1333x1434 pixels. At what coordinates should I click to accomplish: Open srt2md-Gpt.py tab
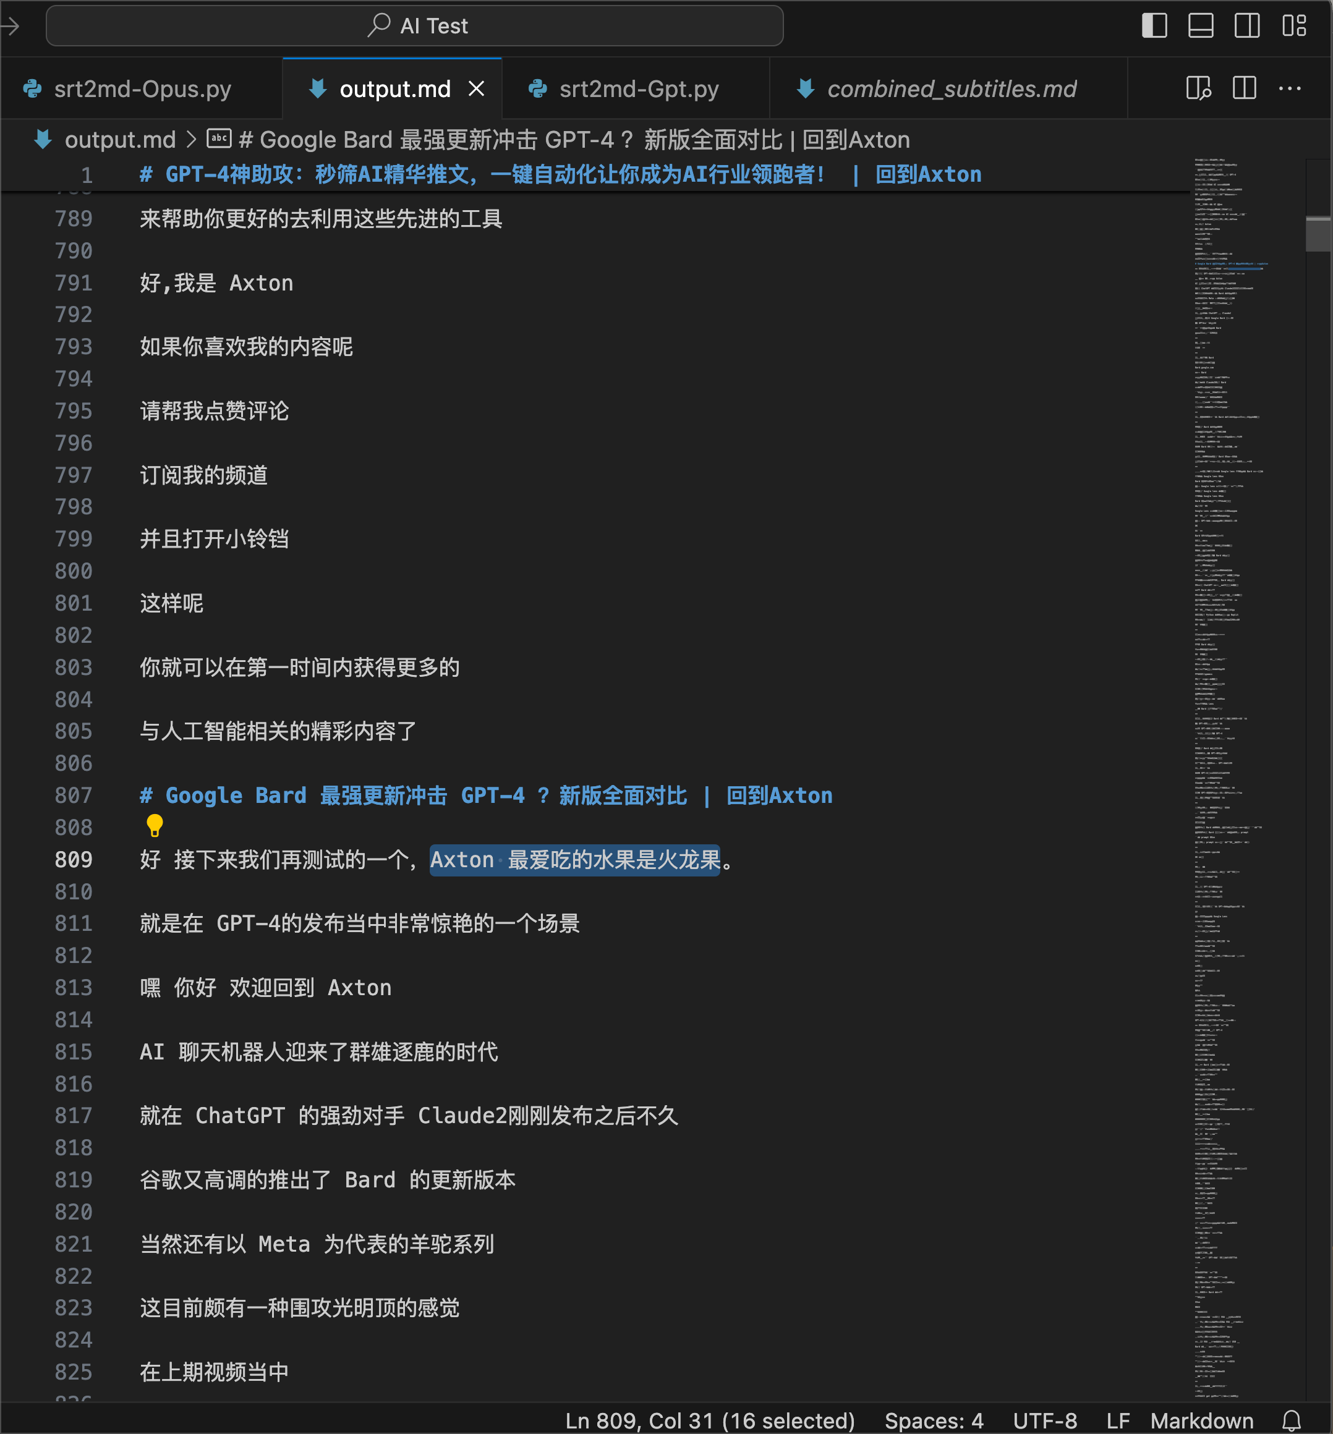[638, 88]
